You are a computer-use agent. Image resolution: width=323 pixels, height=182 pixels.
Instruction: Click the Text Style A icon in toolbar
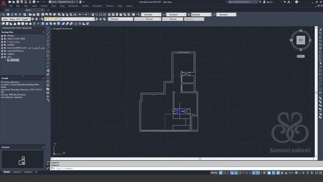(x=139, y=15)
